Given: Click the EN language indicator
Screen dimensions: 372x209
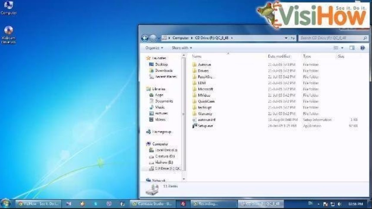Looking at the screenshot, I should click(x=310, y=203).
